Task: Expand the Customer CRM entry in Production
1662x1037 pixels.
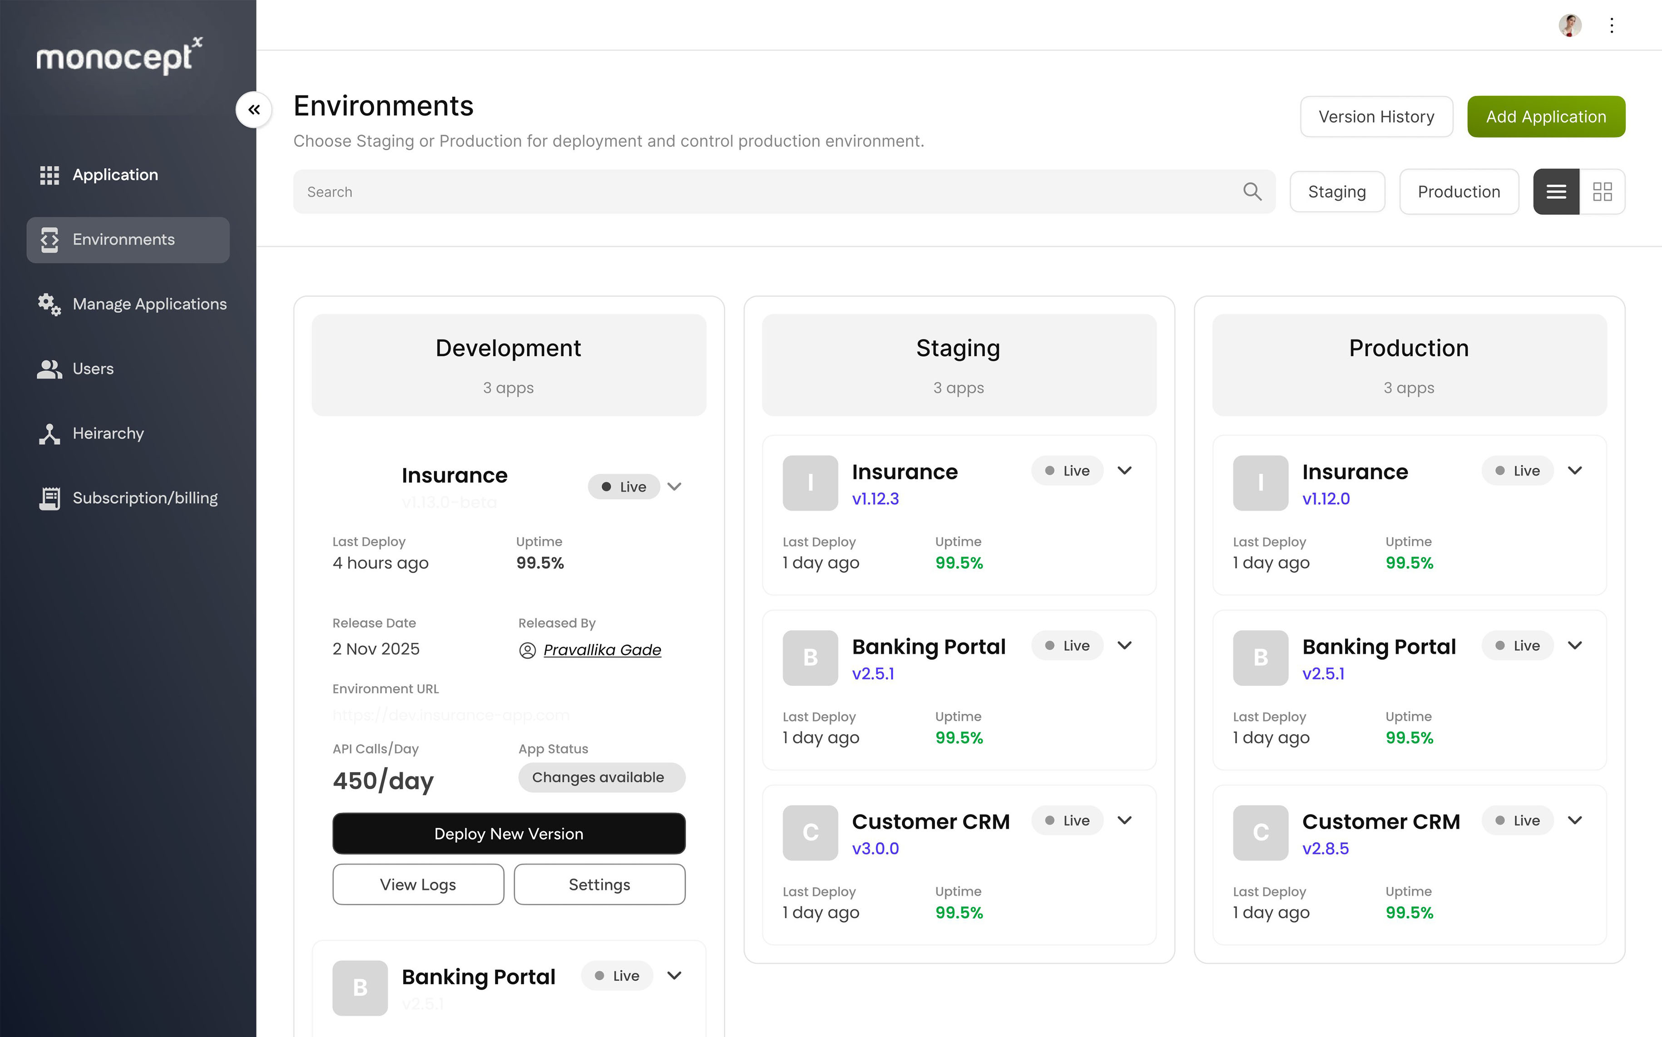Action: (x=1575, y=820)
